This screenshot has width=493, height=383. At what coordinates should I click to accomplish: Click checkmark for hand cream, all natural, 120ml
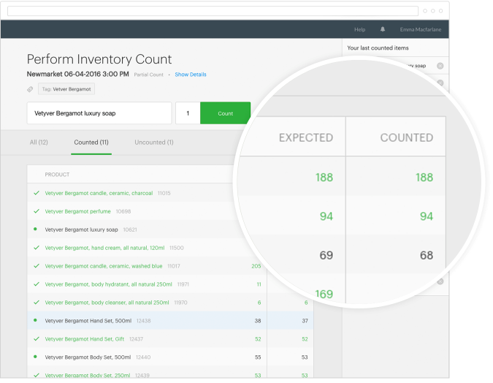37,248
